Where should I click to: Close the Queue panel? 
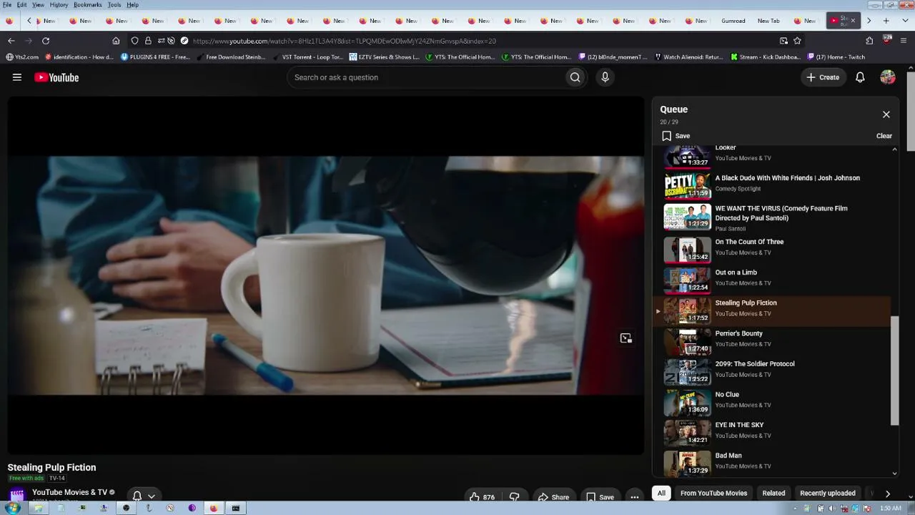[x=886, y=114]
